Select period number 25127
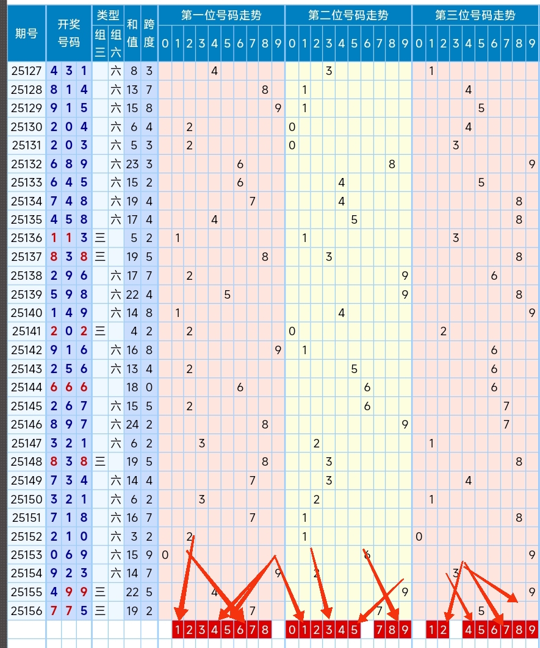 [x=26, y=71]
